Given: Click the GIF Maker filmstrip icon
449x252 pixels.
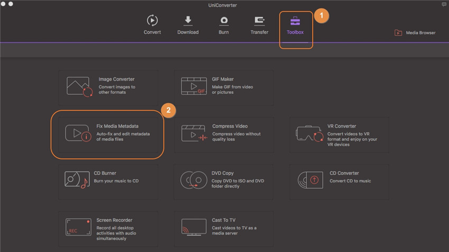Looking at the screenshot, I should (x=194, y=86).
